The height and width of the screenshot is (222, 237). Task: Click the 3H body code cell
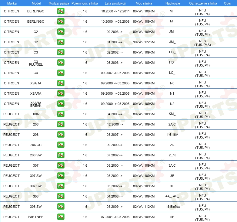(172, 186)
